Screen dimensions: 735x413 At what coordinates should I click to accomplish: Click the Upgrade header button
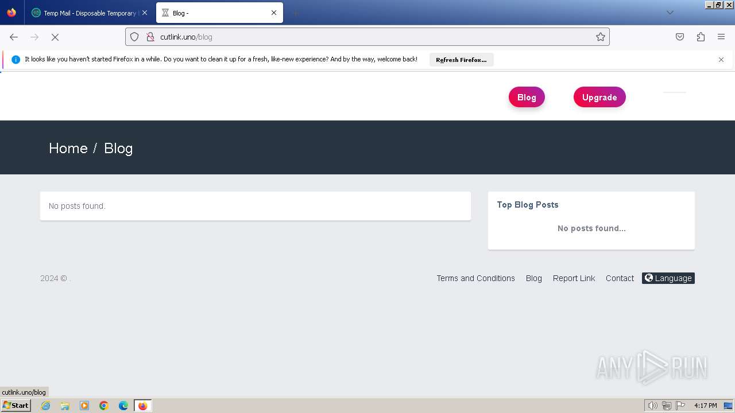pyautogui.click(x=599, y=98)
